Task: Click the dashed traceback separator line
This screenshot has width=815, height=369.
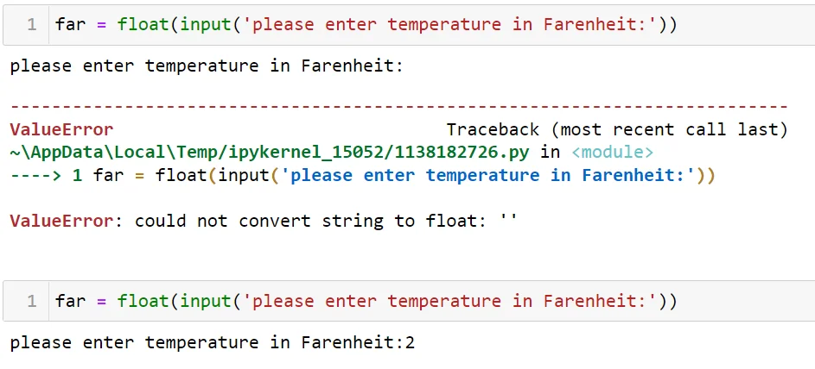Action: 398,108
